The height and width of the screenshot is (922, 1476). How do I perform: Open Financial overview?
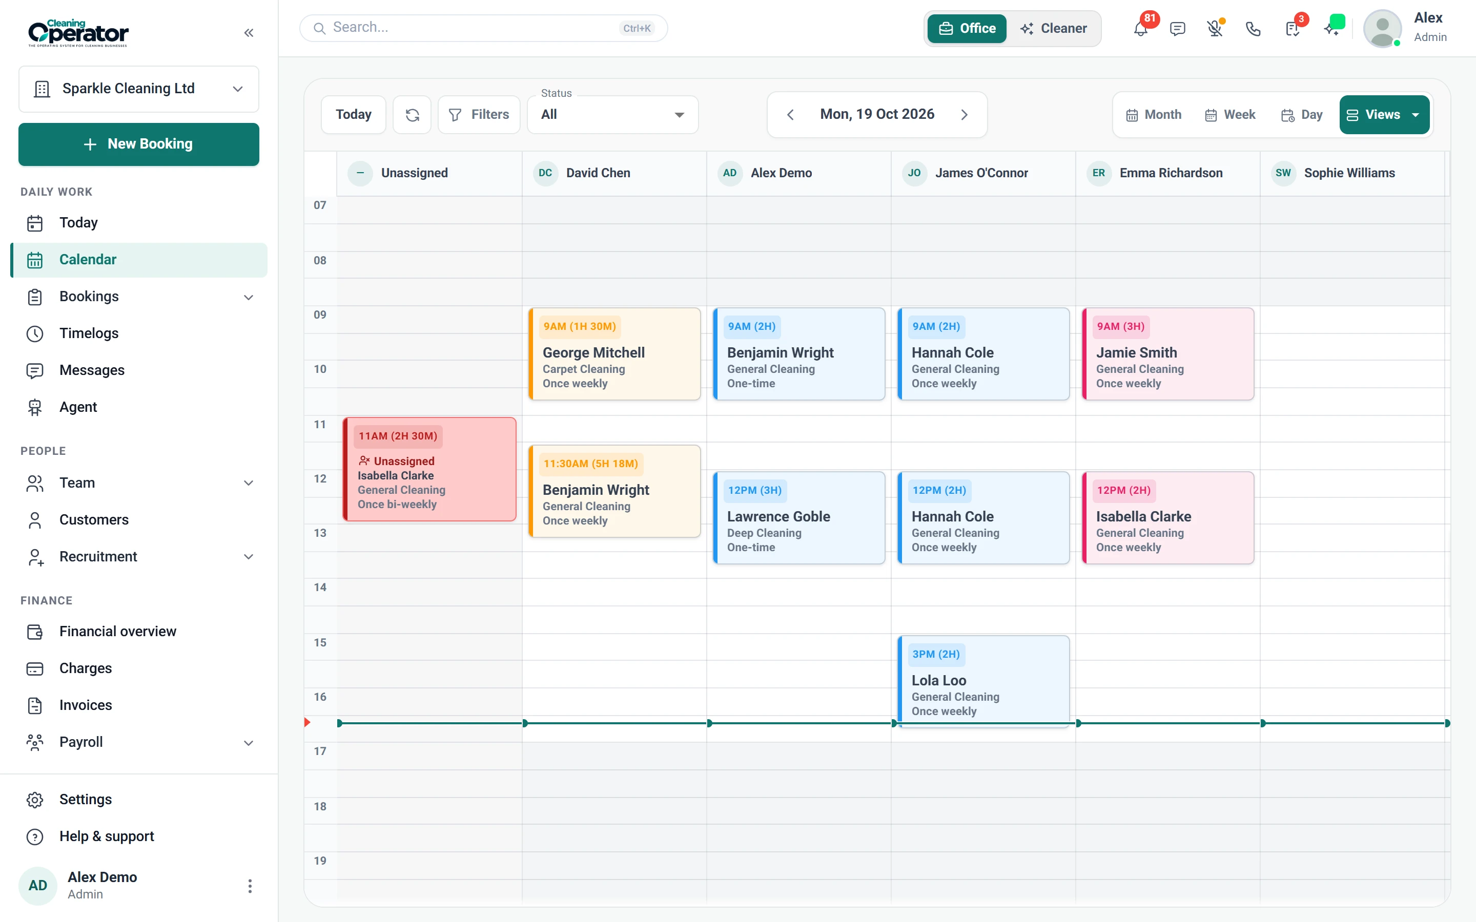point(139,632)
